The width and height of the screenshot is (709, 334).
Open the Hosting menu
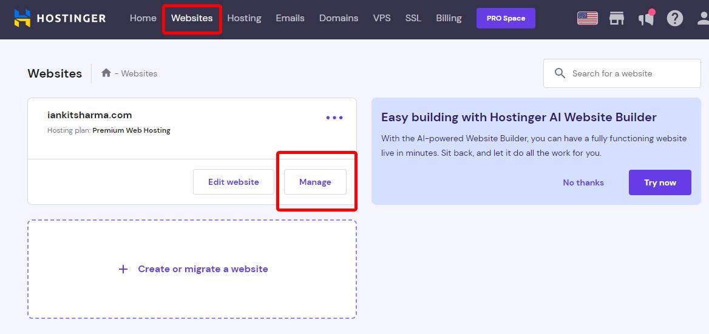click(244, 18)
